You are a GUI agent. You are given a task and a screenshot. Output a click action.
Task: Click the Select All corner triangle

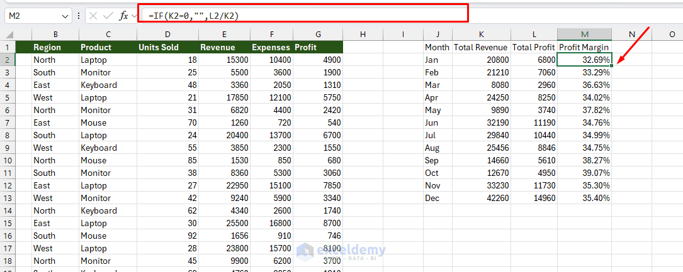[x=9, y=35]
